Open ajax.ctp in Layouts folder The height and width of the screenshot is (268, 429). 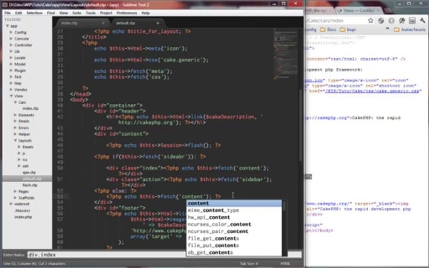(29, 172)
